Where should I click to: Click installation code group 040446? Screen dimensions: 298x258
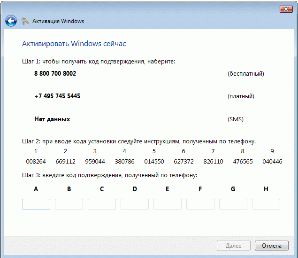(x=272, y=161)
